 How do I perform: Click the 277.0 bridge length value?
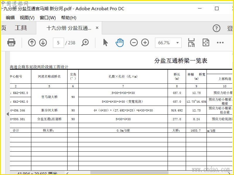[177, 119]
